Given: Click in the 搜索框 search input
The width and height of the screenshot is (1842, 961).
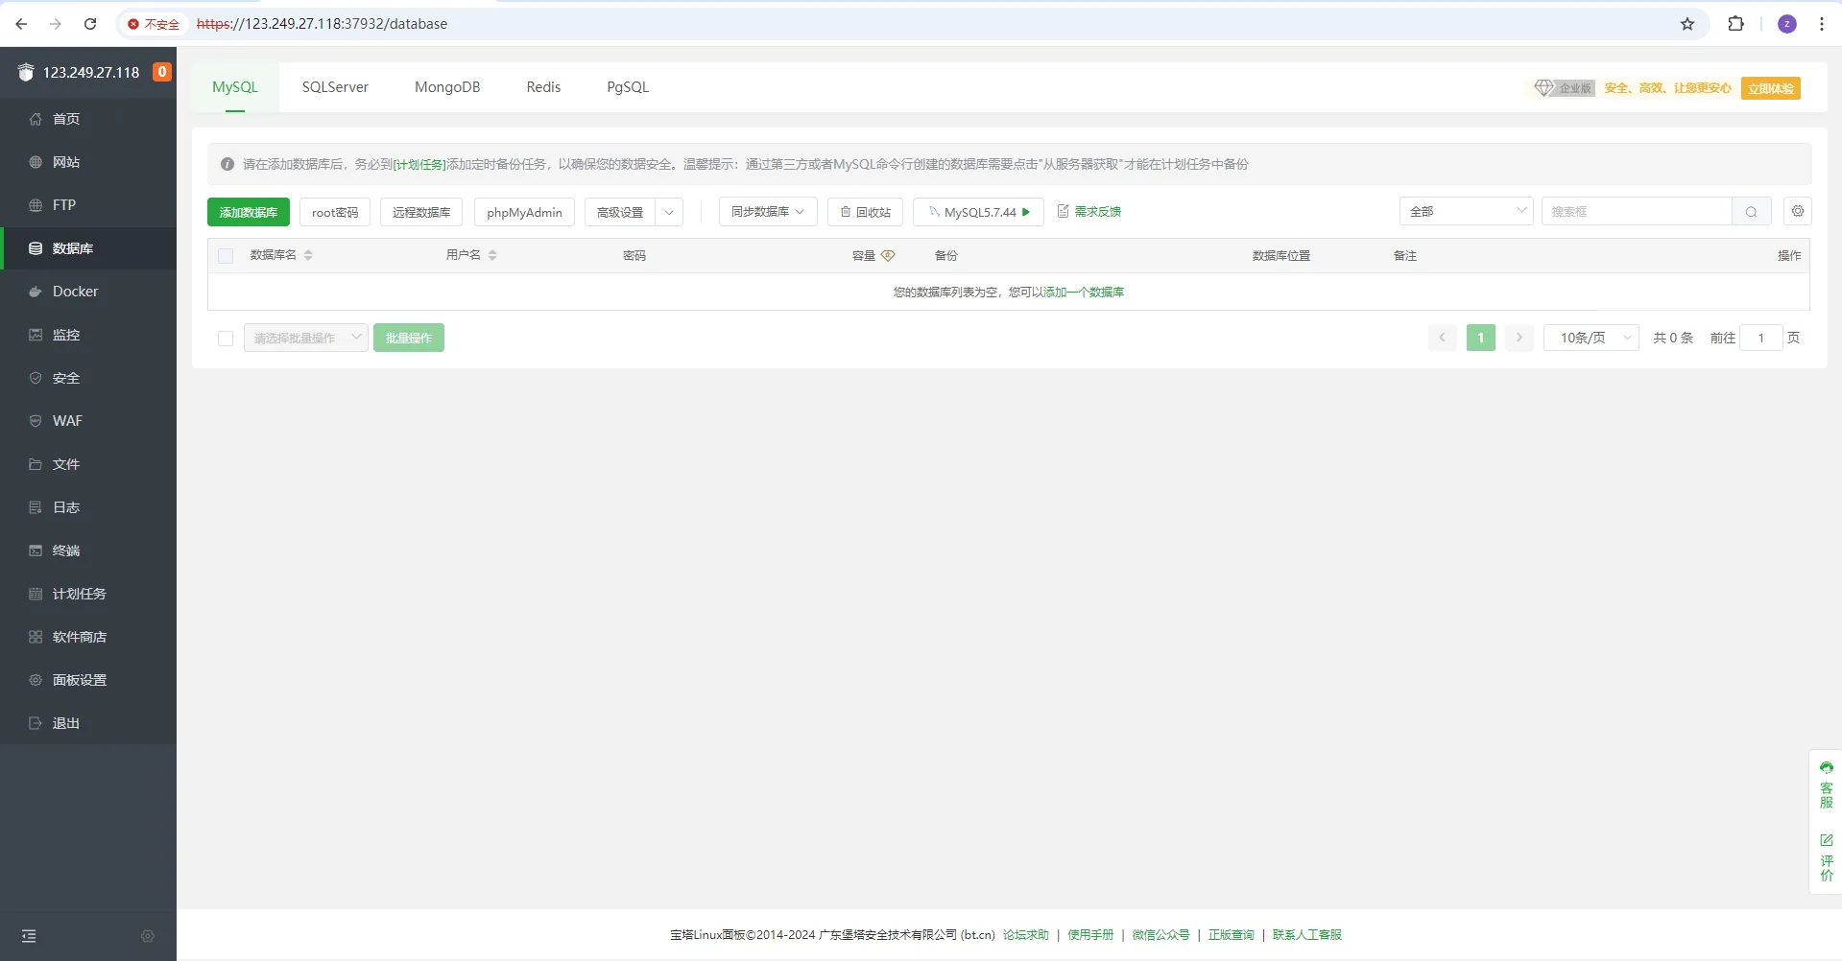Looking at the screenshot, I should [1637, 212].
